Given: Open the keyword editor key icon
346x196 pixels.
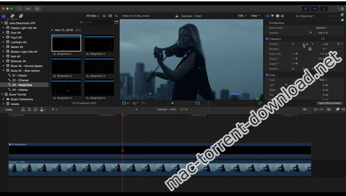Looking at the screenshot, I should [29, 8].
